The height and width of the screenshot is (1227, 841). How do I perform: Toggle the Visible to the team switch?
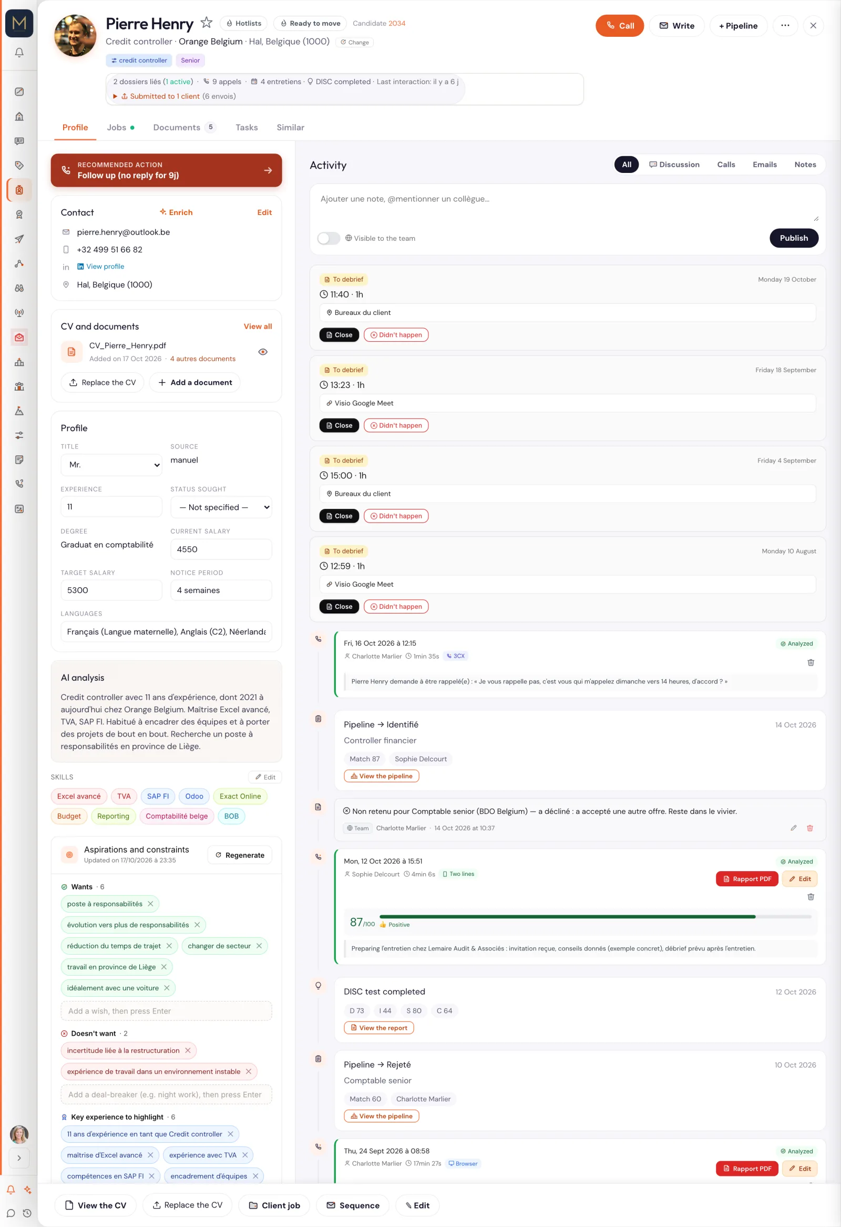tap(329, 238)
